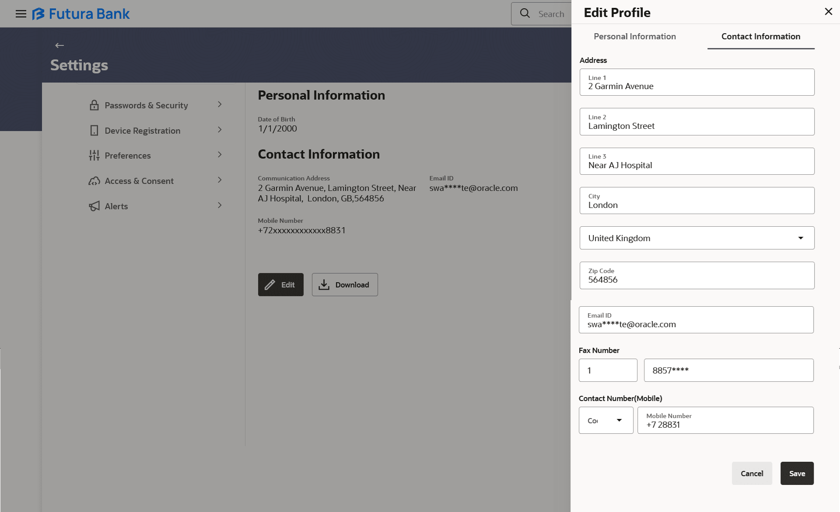Image resolution: width=840 pixels, height=512 pixels.
Task: Click the Cancel button
Action: click(751, 474)
